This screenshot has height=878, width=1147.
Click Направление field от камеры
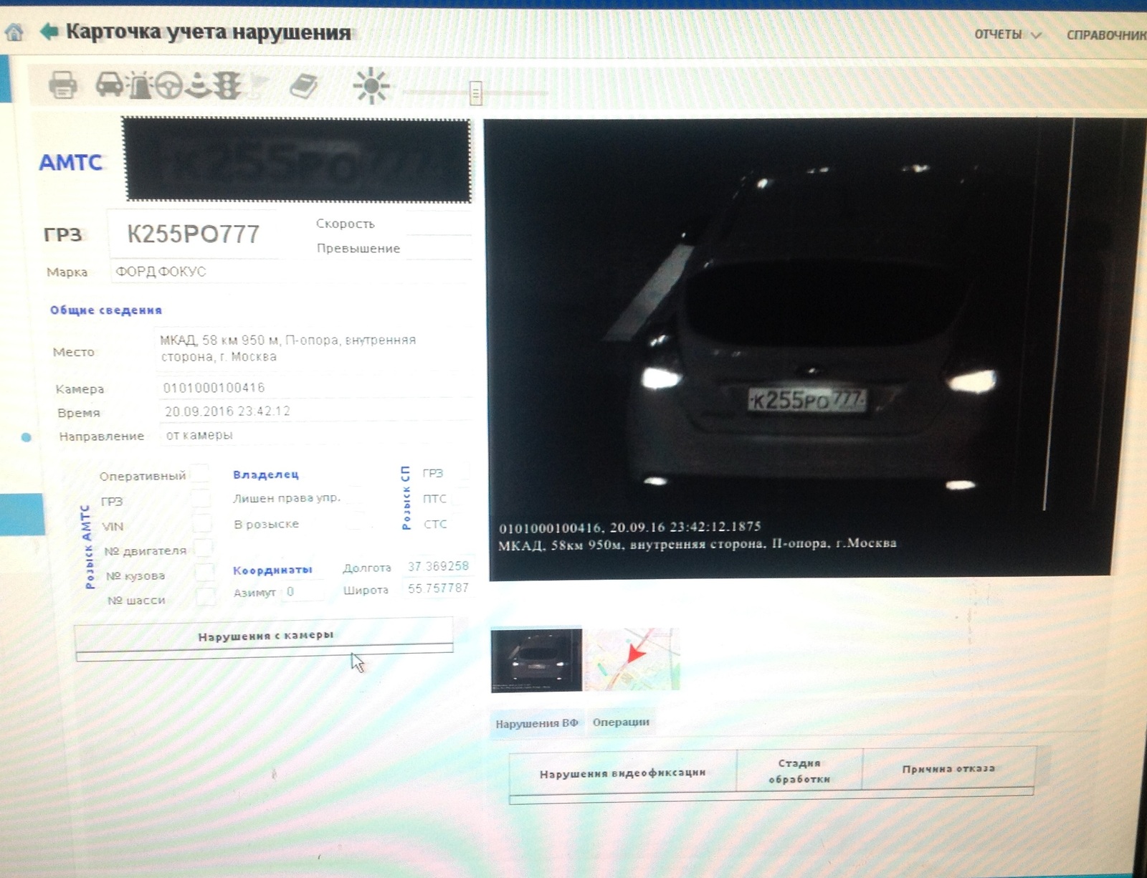click(315, 435)
